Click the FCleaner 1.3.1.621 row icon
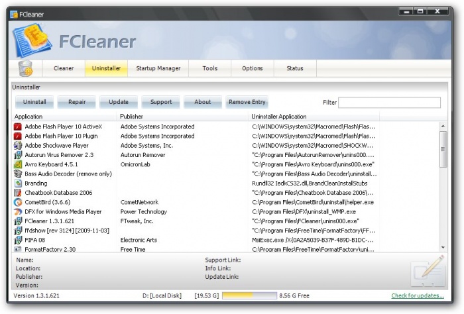The height and width of the screenshot is (314, 464). [x=18, y=221]
